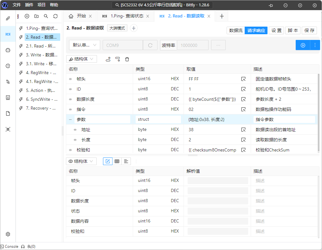Collapse the 参数 struct row
322x250 pixels.
tap(70, 119)
